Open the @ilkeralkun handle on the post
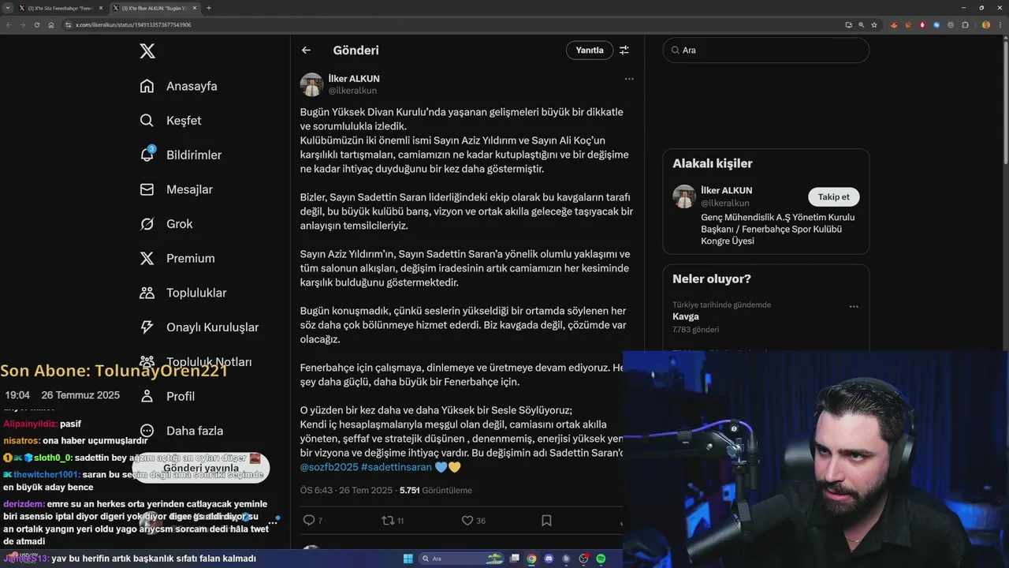Image resolution: width=1009 pixels, height=568 pixels. (352, 91)
